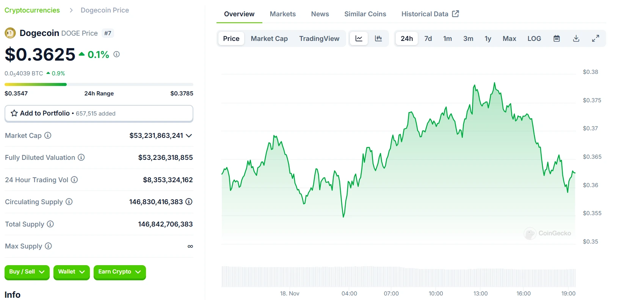Click breadcrumb chevron separator after Cryptocurrencies
This screenshot has width=632, height=300.
pos(71,10)
